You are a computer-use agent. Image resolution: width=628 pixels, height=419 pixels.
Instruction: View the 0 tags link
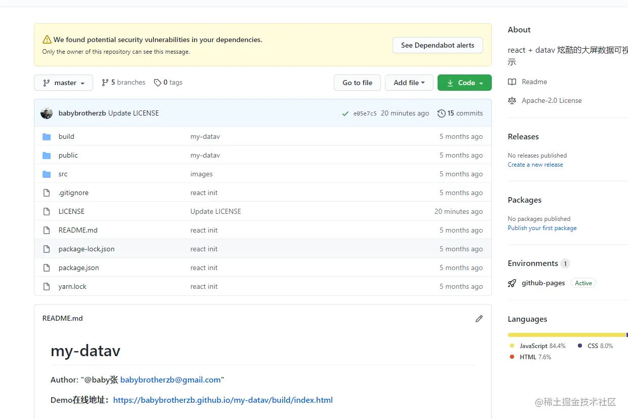[168, 82]
